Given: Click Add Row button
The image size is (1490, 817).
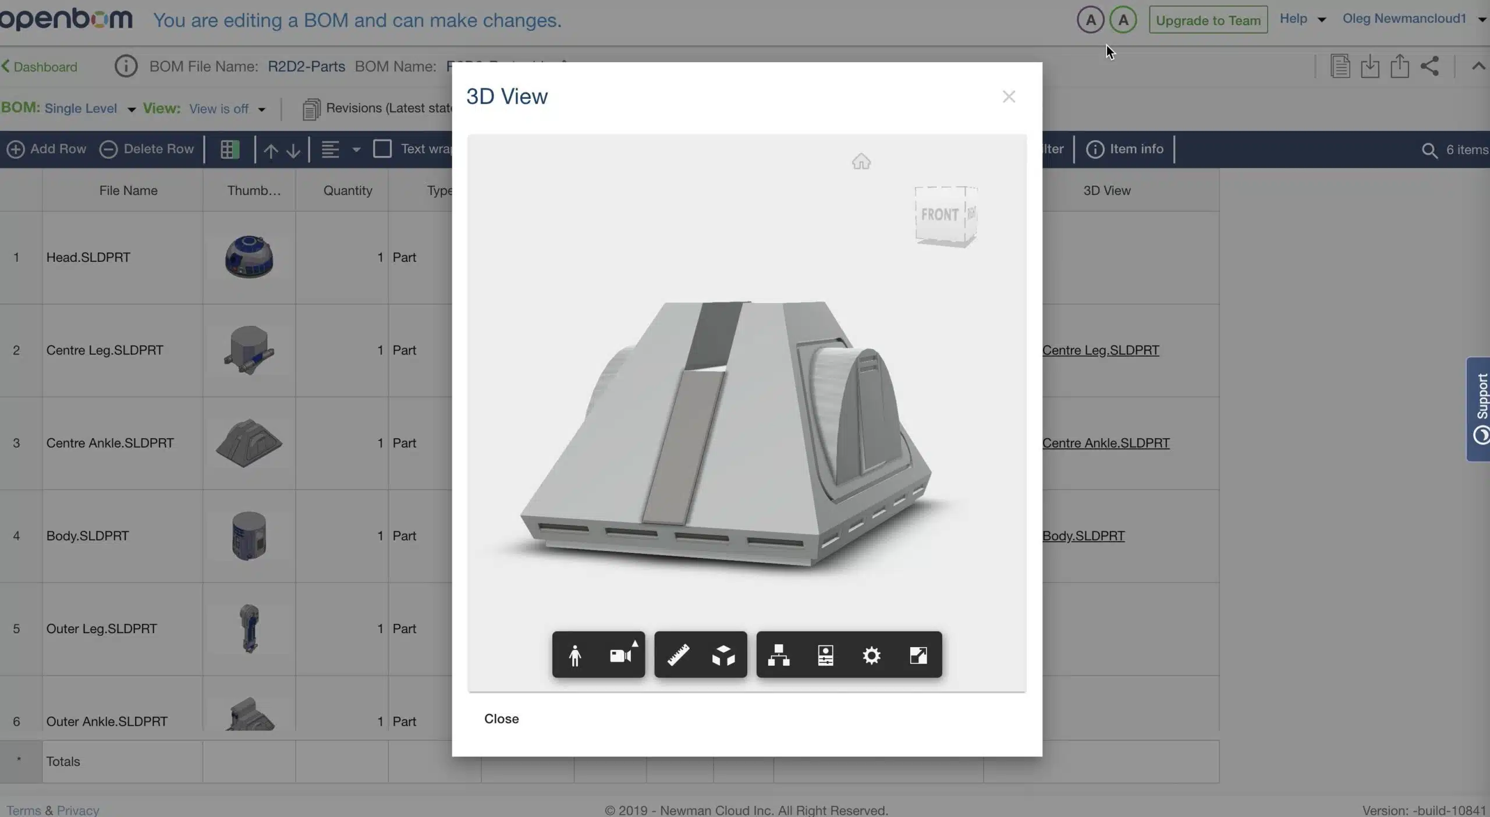Looking at the screenshot, I should pos(47,149).
